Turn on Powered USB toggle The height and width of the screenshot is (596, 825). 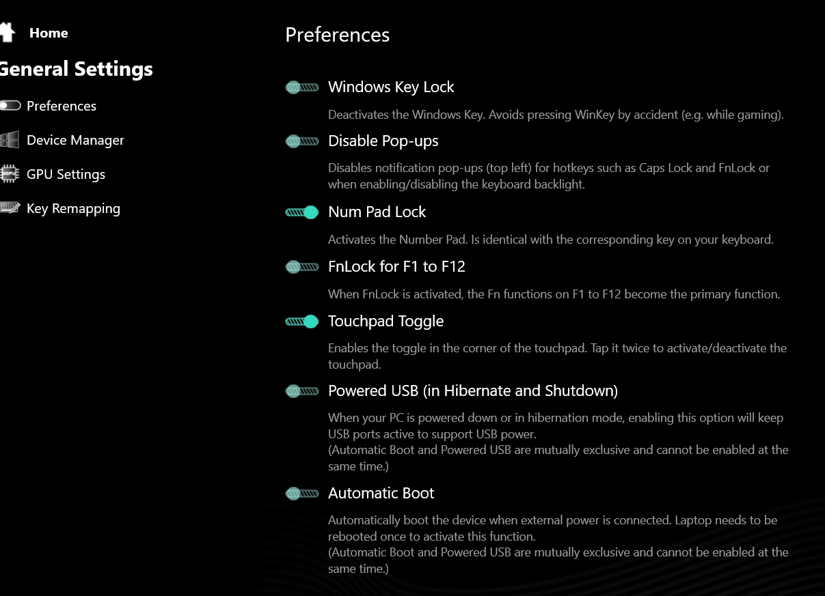pyautogui.click(x=302, y=391)
